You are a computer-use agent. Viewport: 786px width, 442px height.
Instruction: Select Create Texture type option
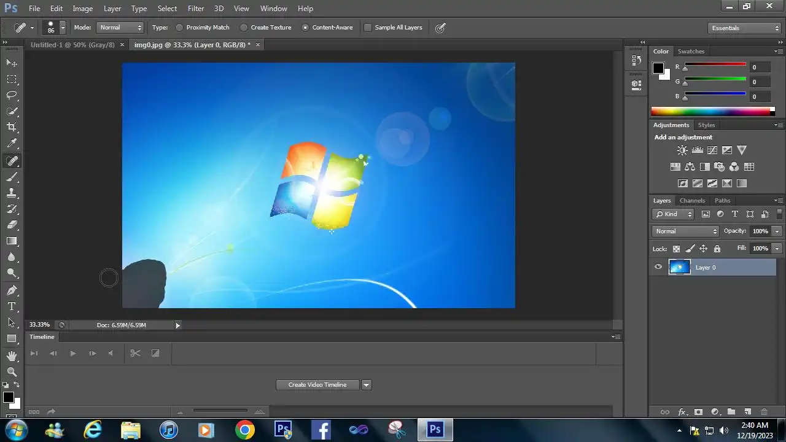tap(265, 28)
